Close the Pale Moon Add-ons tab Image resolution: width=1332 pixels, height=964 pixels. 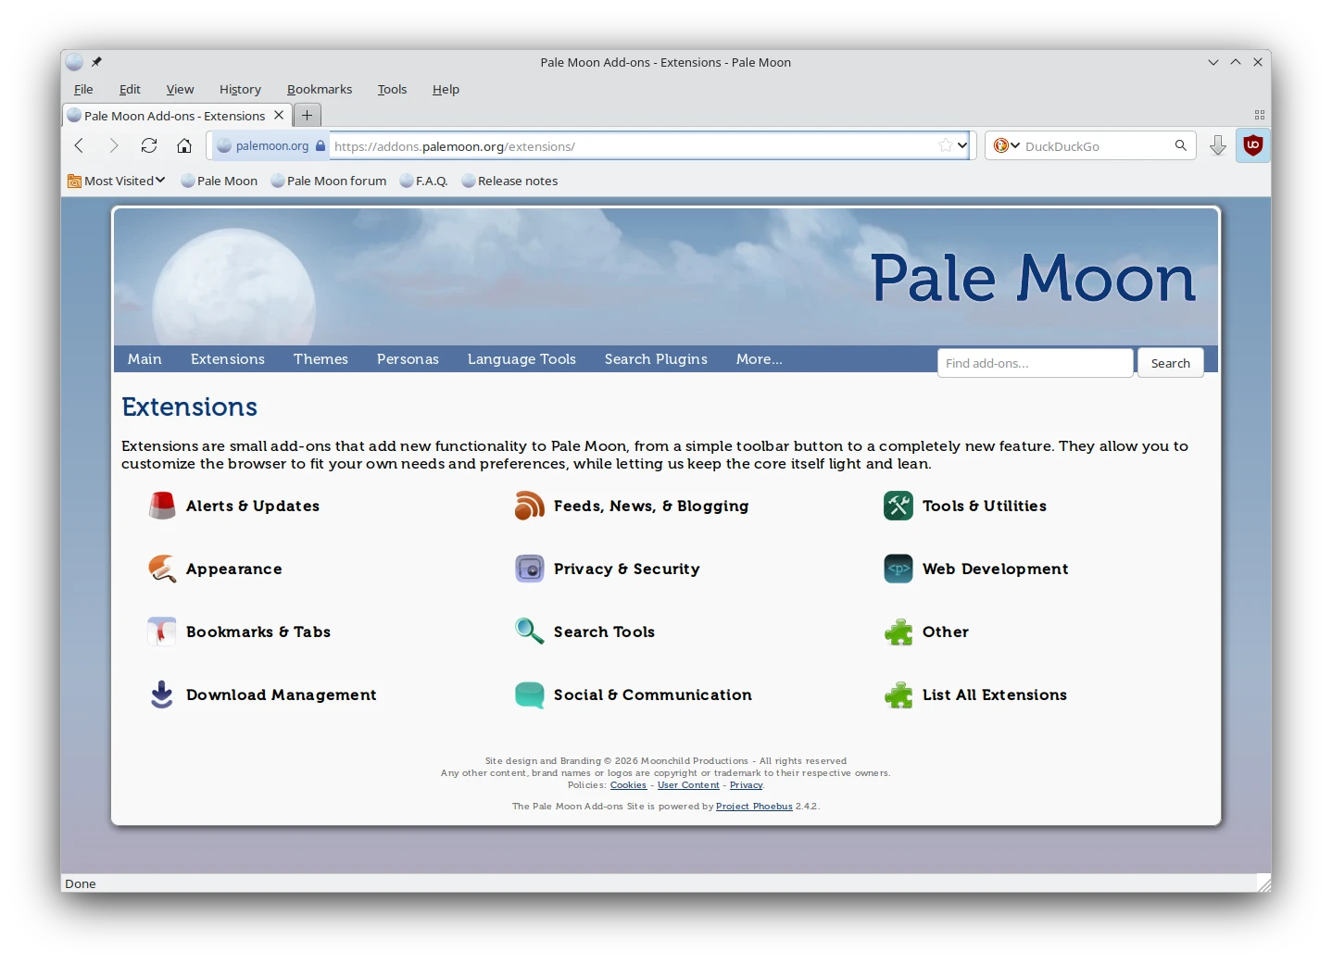coord(279,115)
